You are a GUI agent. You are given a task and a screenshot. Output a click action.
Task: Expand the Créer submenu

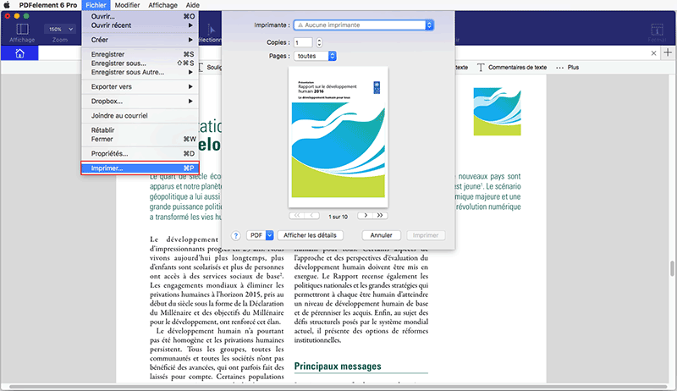140,40
